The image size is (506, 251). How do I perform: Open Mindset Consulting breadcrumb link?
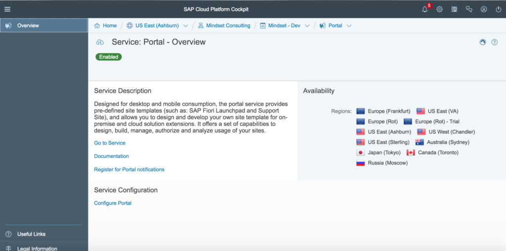click(228, 26)
